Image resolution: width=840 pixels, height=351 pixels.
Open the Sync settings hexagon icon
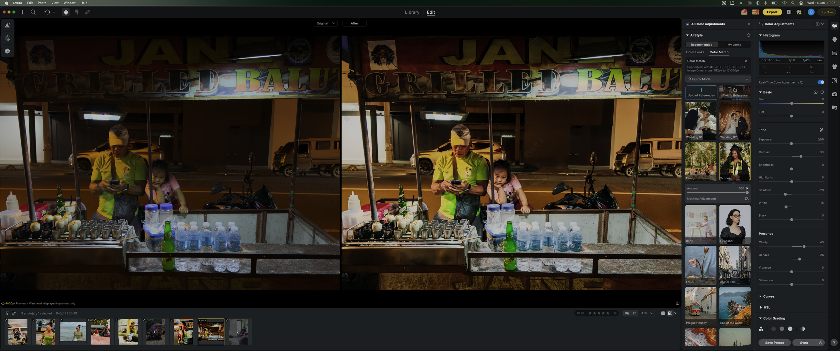click(821, 343)
